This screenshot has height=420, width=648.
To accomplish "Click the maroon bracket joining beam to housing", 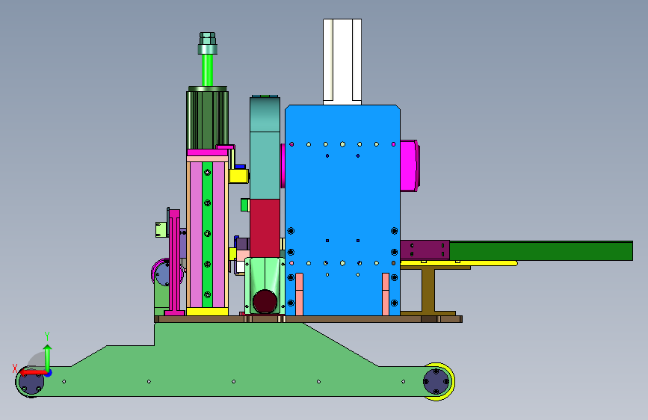I will coord(425,250).
